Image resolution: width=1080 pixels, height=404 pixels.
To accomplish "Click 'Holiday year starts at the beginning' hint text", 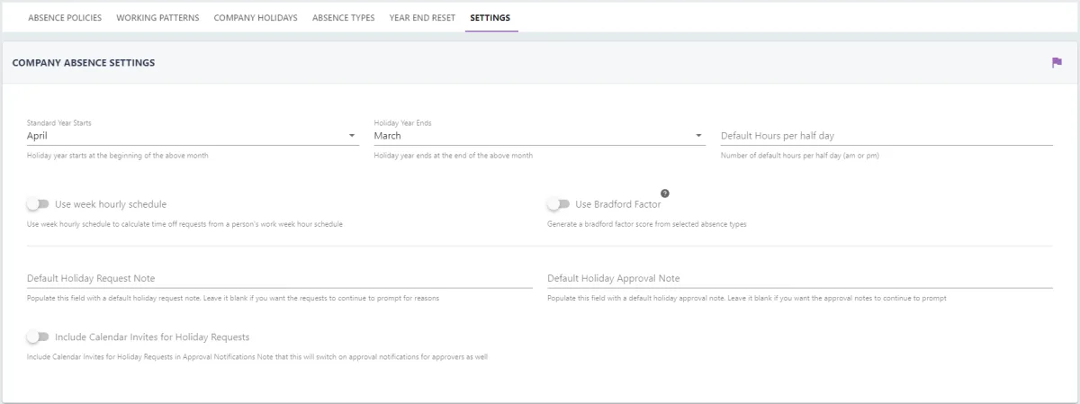I will point(118,155).
